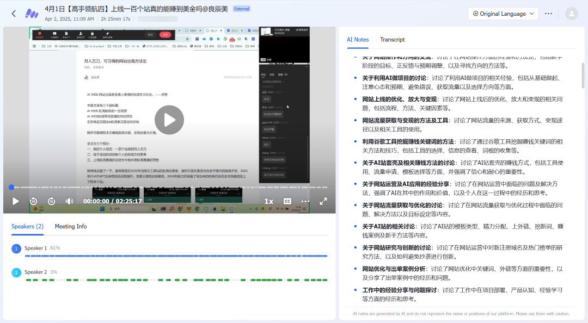Open the three-dot more options menu at top

tap(548, 14)
